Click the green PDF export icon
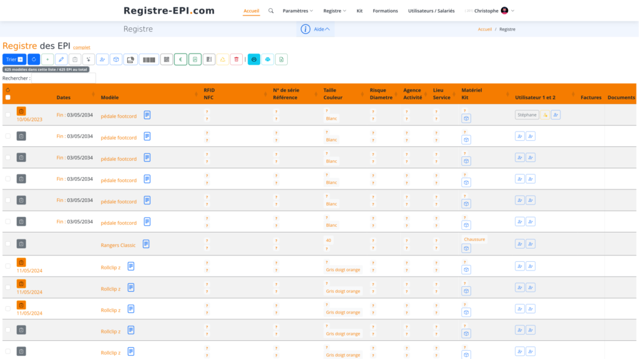Viewport: 639px width, 359px height. [195, 59]
